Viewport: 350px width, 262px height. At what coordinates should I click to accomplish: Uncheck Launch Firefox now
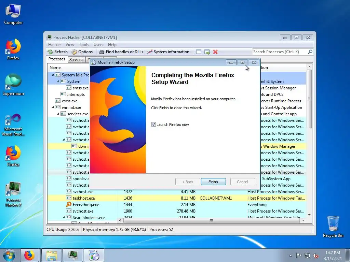[153, 124]
